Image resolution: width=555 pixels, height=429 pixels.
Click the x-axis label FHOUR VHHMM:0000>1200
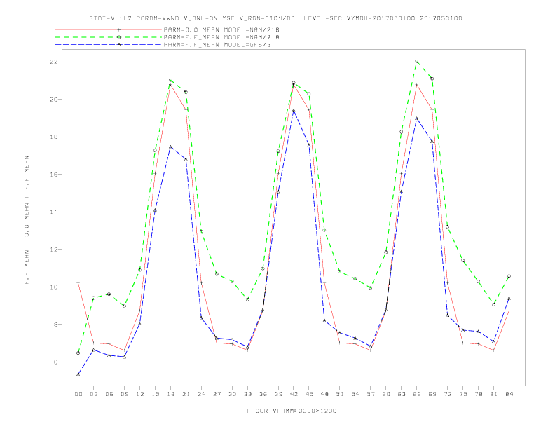(x=292, y=411)
